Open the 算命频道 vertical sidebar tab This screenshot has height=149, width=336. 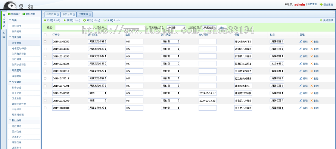point(4,20)
